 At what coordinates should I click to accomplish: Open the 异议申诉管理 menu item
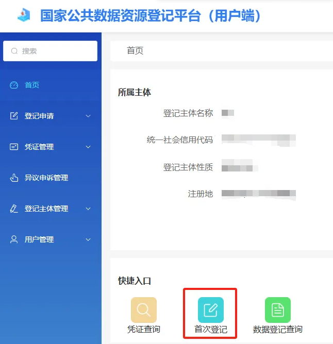click(46, 178)
